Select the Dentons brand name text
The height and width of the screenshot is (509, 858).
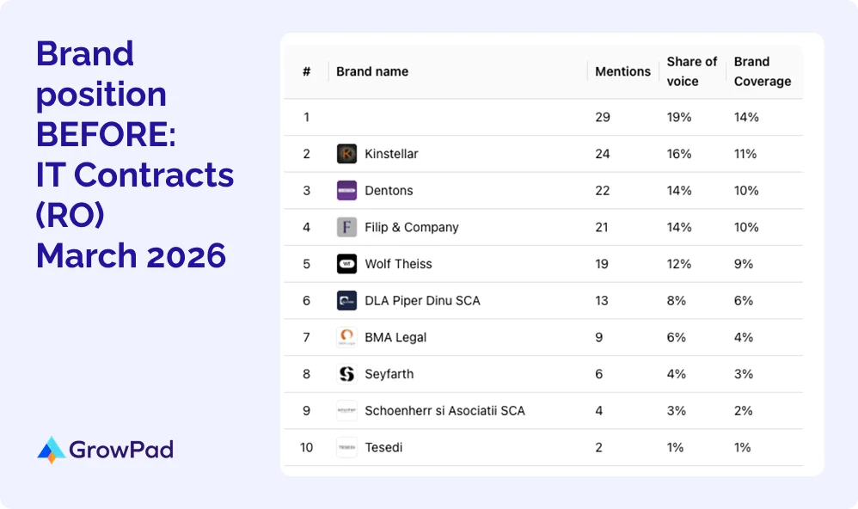click(389, 191)
